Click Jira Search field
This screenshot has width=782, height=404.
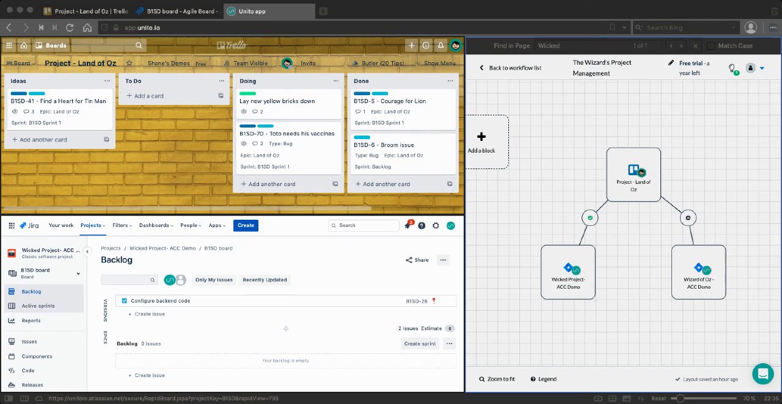click(x=364, y=225)
